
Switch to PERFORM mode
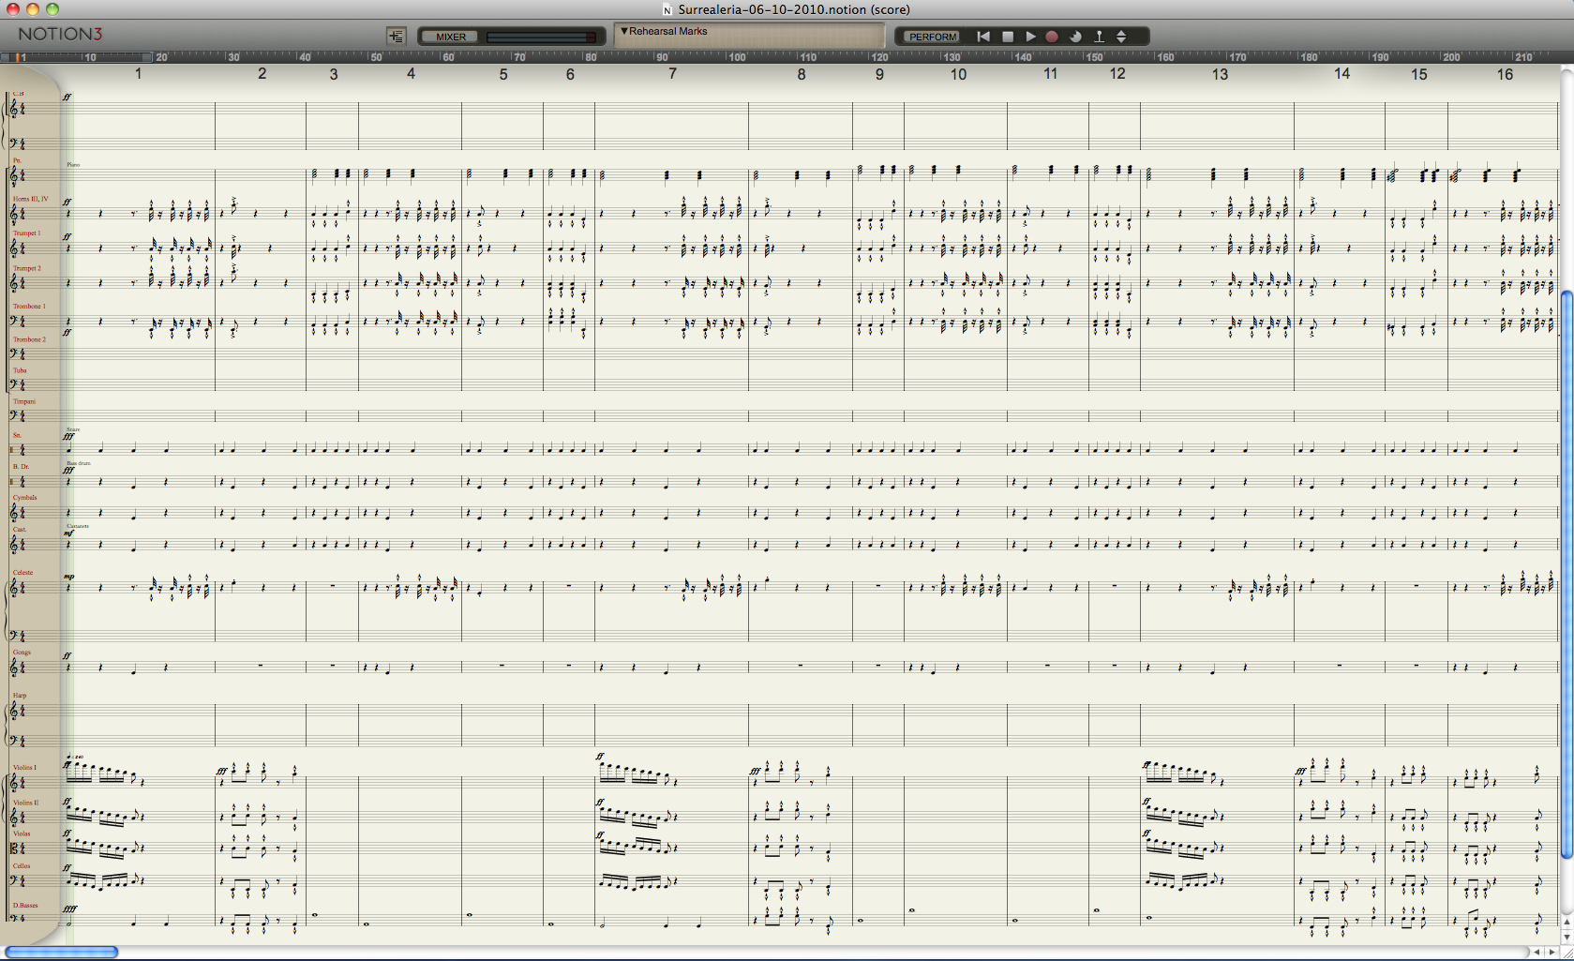click(933, 37)
